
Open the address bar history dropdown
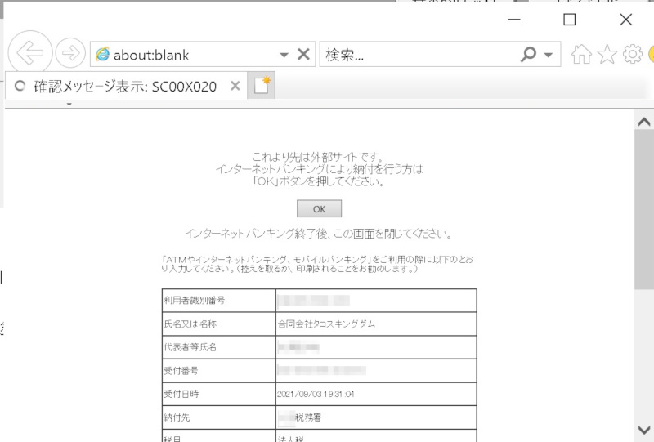point(284,55)
